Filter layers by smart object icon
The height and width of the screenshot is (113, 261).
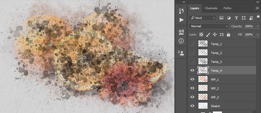click(251, 18)
